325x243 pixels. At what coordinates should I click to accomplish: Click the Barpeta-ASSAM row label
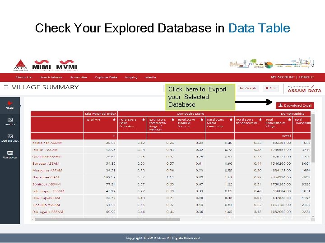[46, 163]
